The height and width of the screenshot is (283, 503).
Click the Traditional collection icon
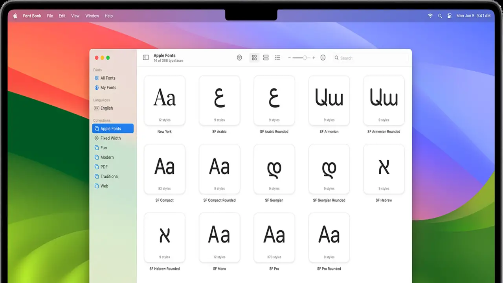(97, 176)
